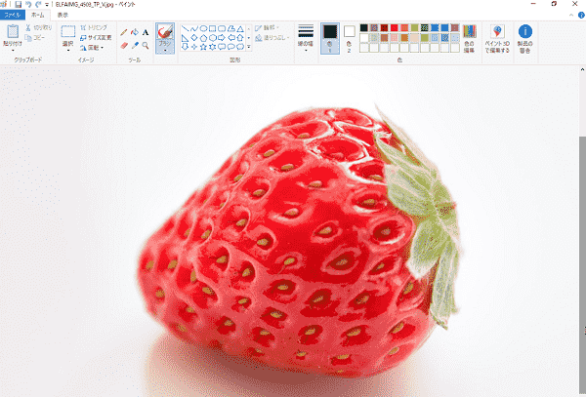
Task: Choose the Curve shape
Action: click(194, 28)
